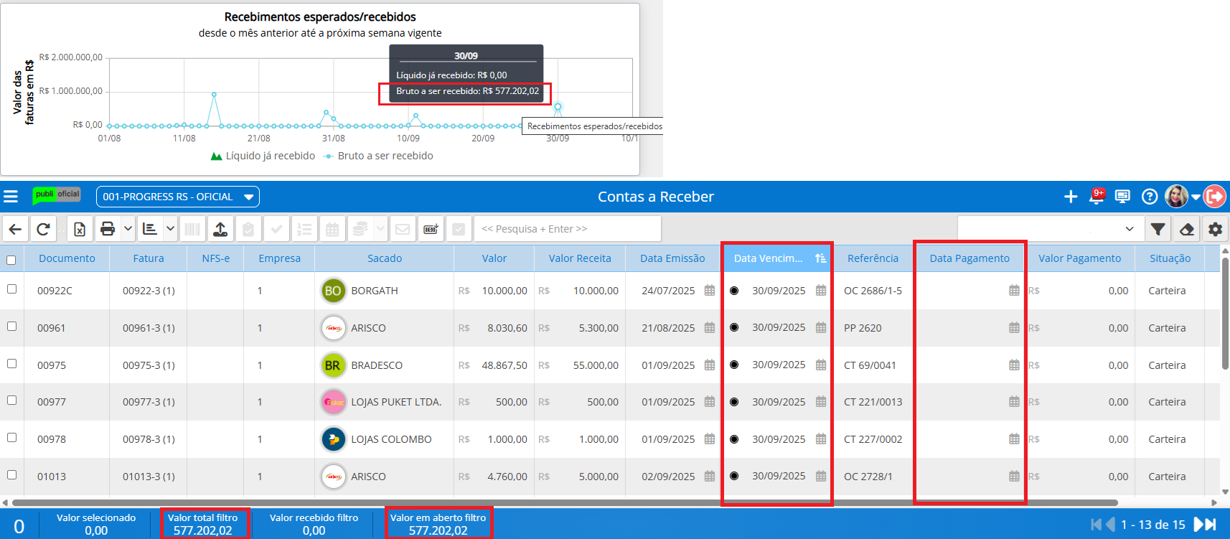Expand the empty filter combo box
The width and height of the screenshot is (1230, 539).
(1129, 229)
